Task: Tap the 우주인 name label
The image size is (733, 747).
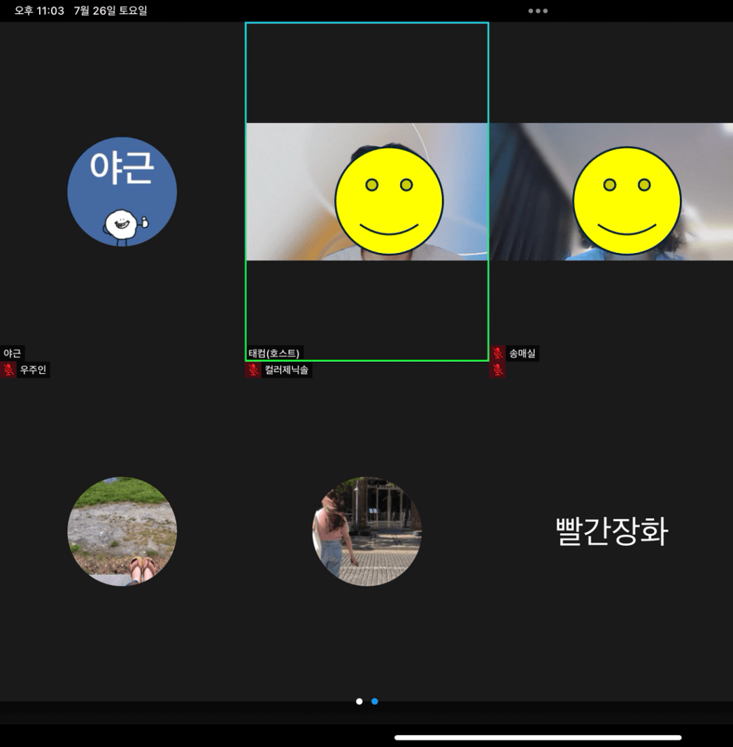Action: (33, 370)
